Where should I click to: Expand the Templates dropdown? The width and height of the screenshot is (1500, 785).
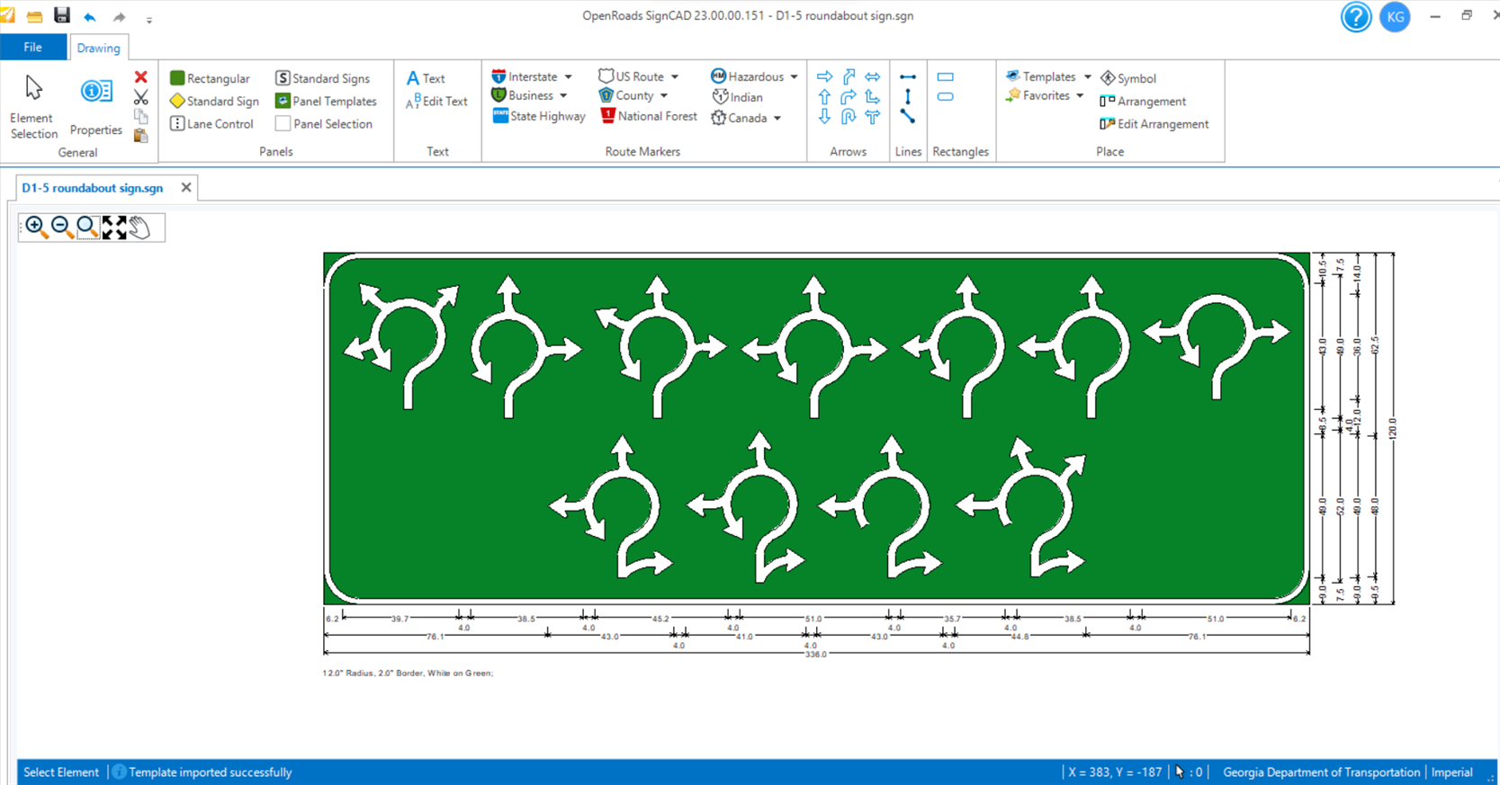point(1087,77)
